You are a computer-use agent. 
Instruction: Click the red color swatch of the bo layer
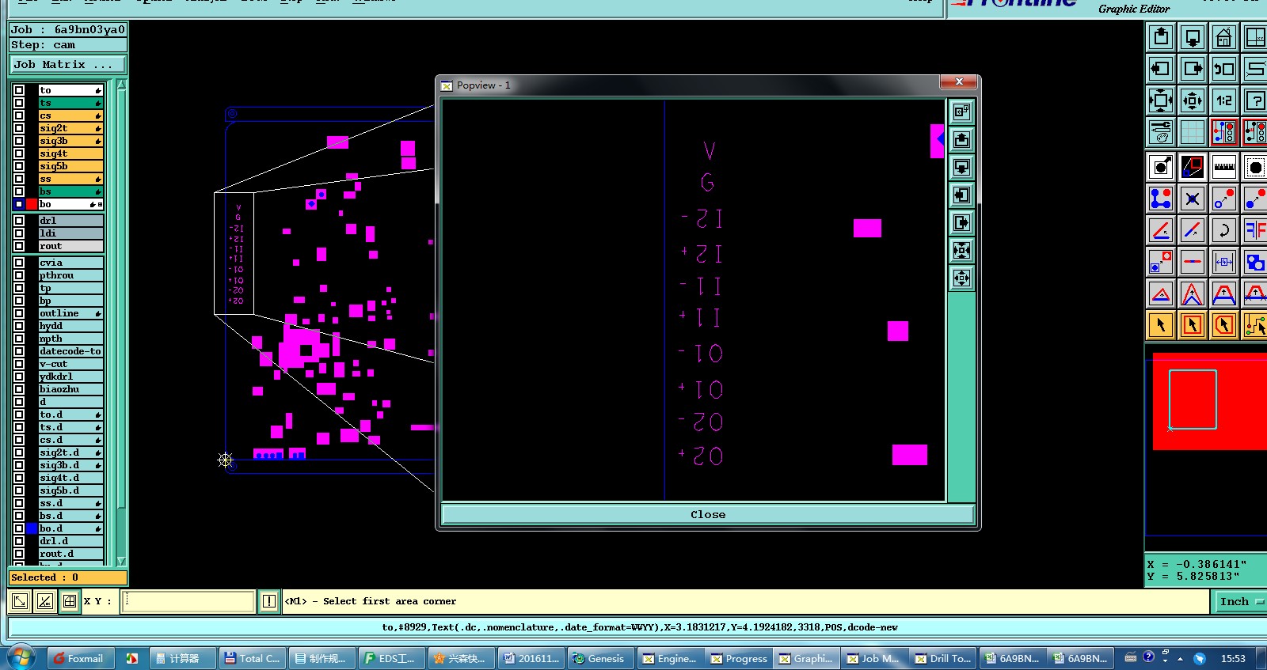(32, 204)
